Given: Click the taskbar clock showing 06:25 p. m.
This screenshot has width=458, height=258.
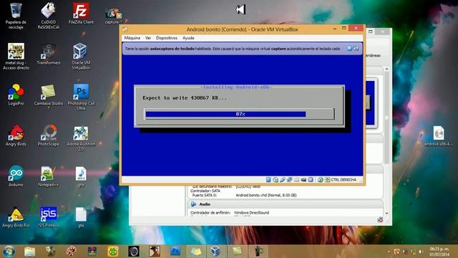Looking at the screenshot, I should pyautogui.click(x=439, y=252).
